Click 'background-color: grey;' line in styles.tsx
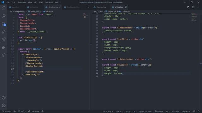The height and width of the screenshot is (113, 202). (118, 48)
